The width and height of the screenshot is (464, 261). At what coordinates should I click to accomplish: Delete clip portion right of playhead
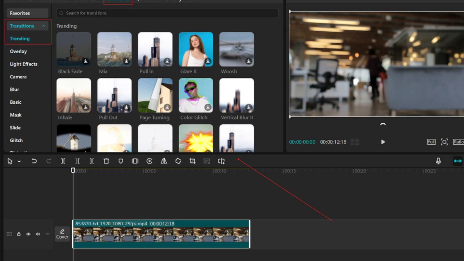coord(92,161)
